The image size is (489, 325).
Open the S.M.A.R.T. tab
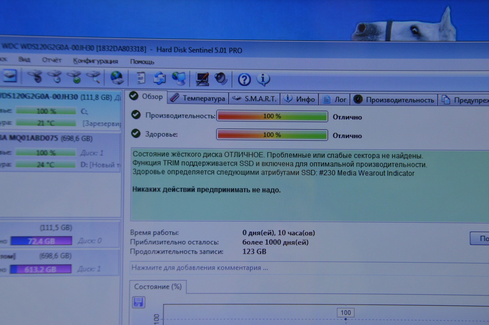254,99
